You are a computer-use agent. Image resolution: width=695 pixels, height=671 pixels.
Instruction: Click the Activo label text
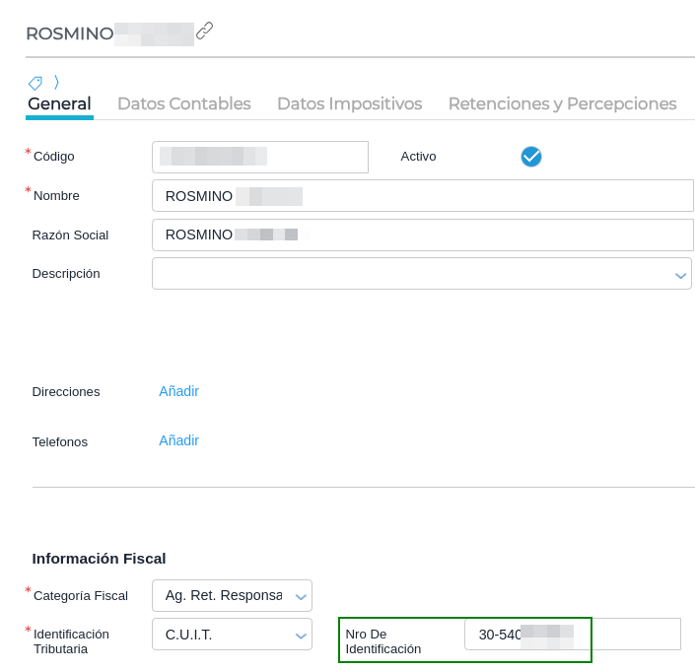pyautogui.click(x=418, y=157)
